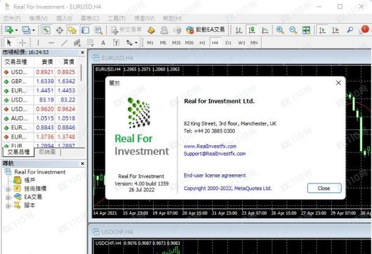The height and width of the screenshot is (254, 372).
Task: Open the 文件(F) menu
Action: 12,18
